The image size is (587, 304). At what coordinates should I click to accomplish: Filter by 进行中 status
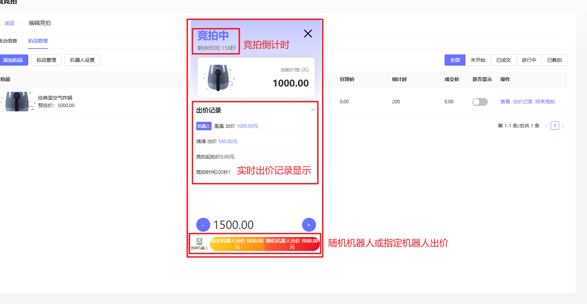click(x=529, y=60)
